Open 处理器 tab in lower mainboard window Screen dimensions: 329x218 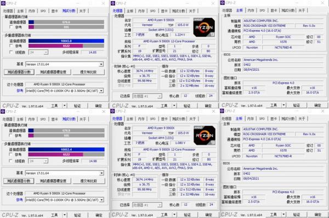coord(226,119)
